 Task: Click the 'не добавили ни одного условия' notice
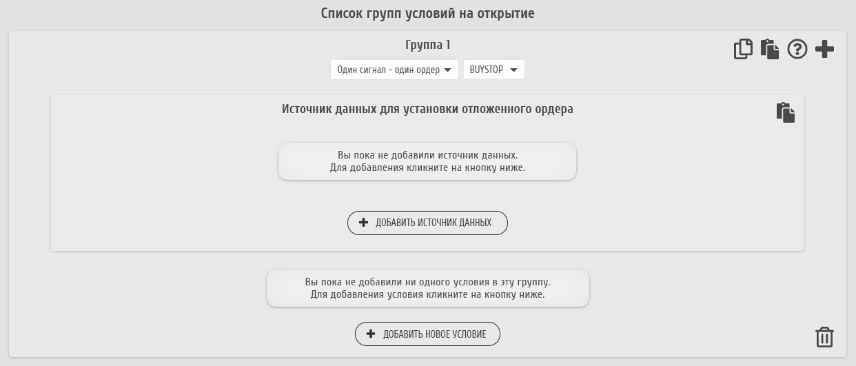point(427,282)
